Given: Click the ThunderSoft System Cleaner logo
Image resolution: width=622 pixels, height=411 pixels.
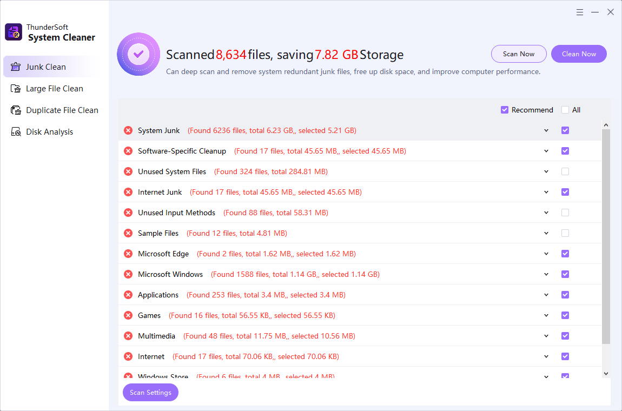Looking at the screenshot, I should 14,32.
